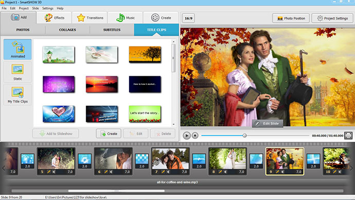Screen dimensions: 355x200
Task: Open the Edit menu
Action: coord(13,8)
